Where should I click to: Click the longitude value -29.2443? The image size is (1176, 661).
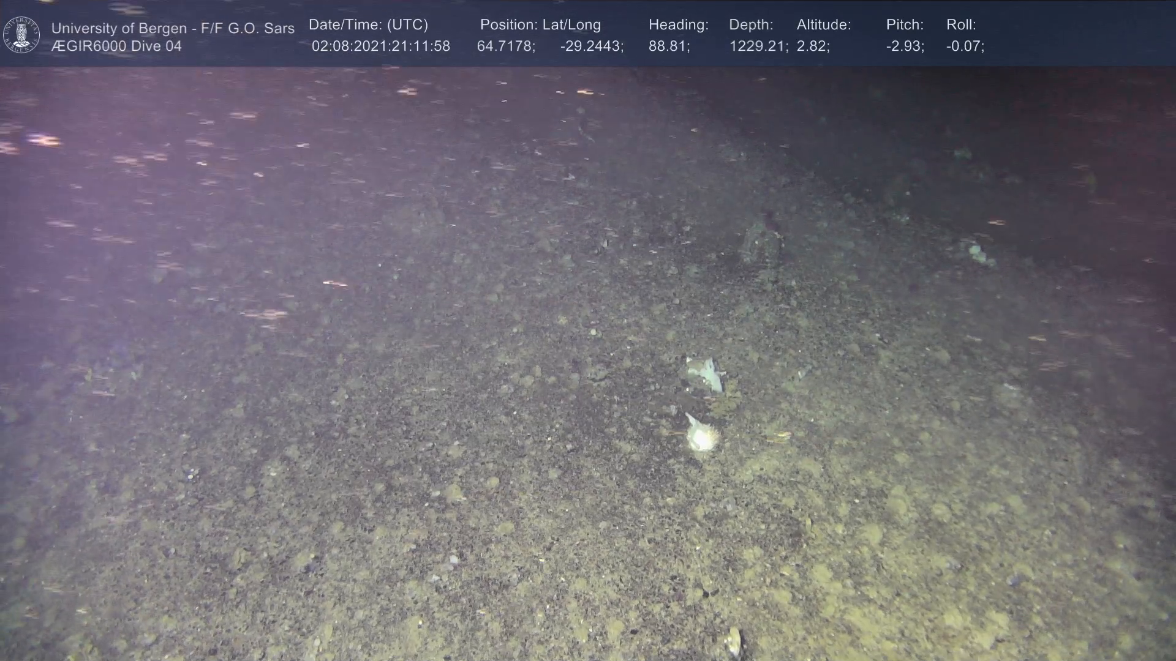pyautogui.click(x=592, y=47)
